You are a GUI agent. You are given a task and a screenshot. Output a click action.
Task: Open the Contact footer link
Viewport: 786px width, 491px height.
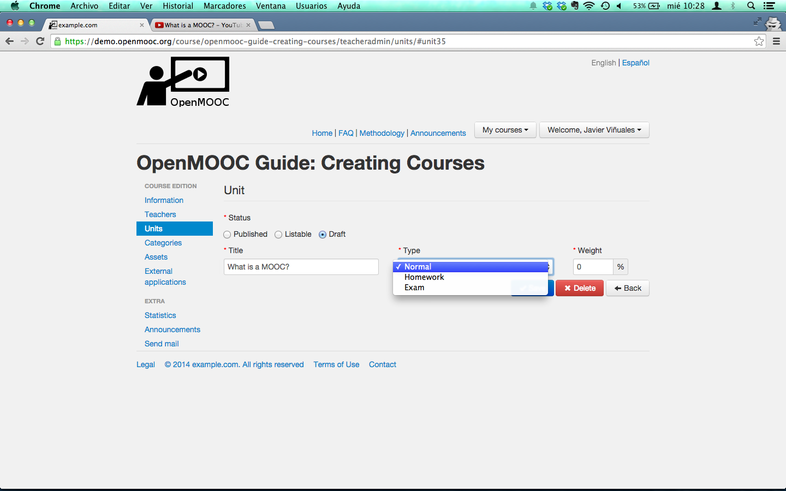pyautogui.click(x=383, y=364)
